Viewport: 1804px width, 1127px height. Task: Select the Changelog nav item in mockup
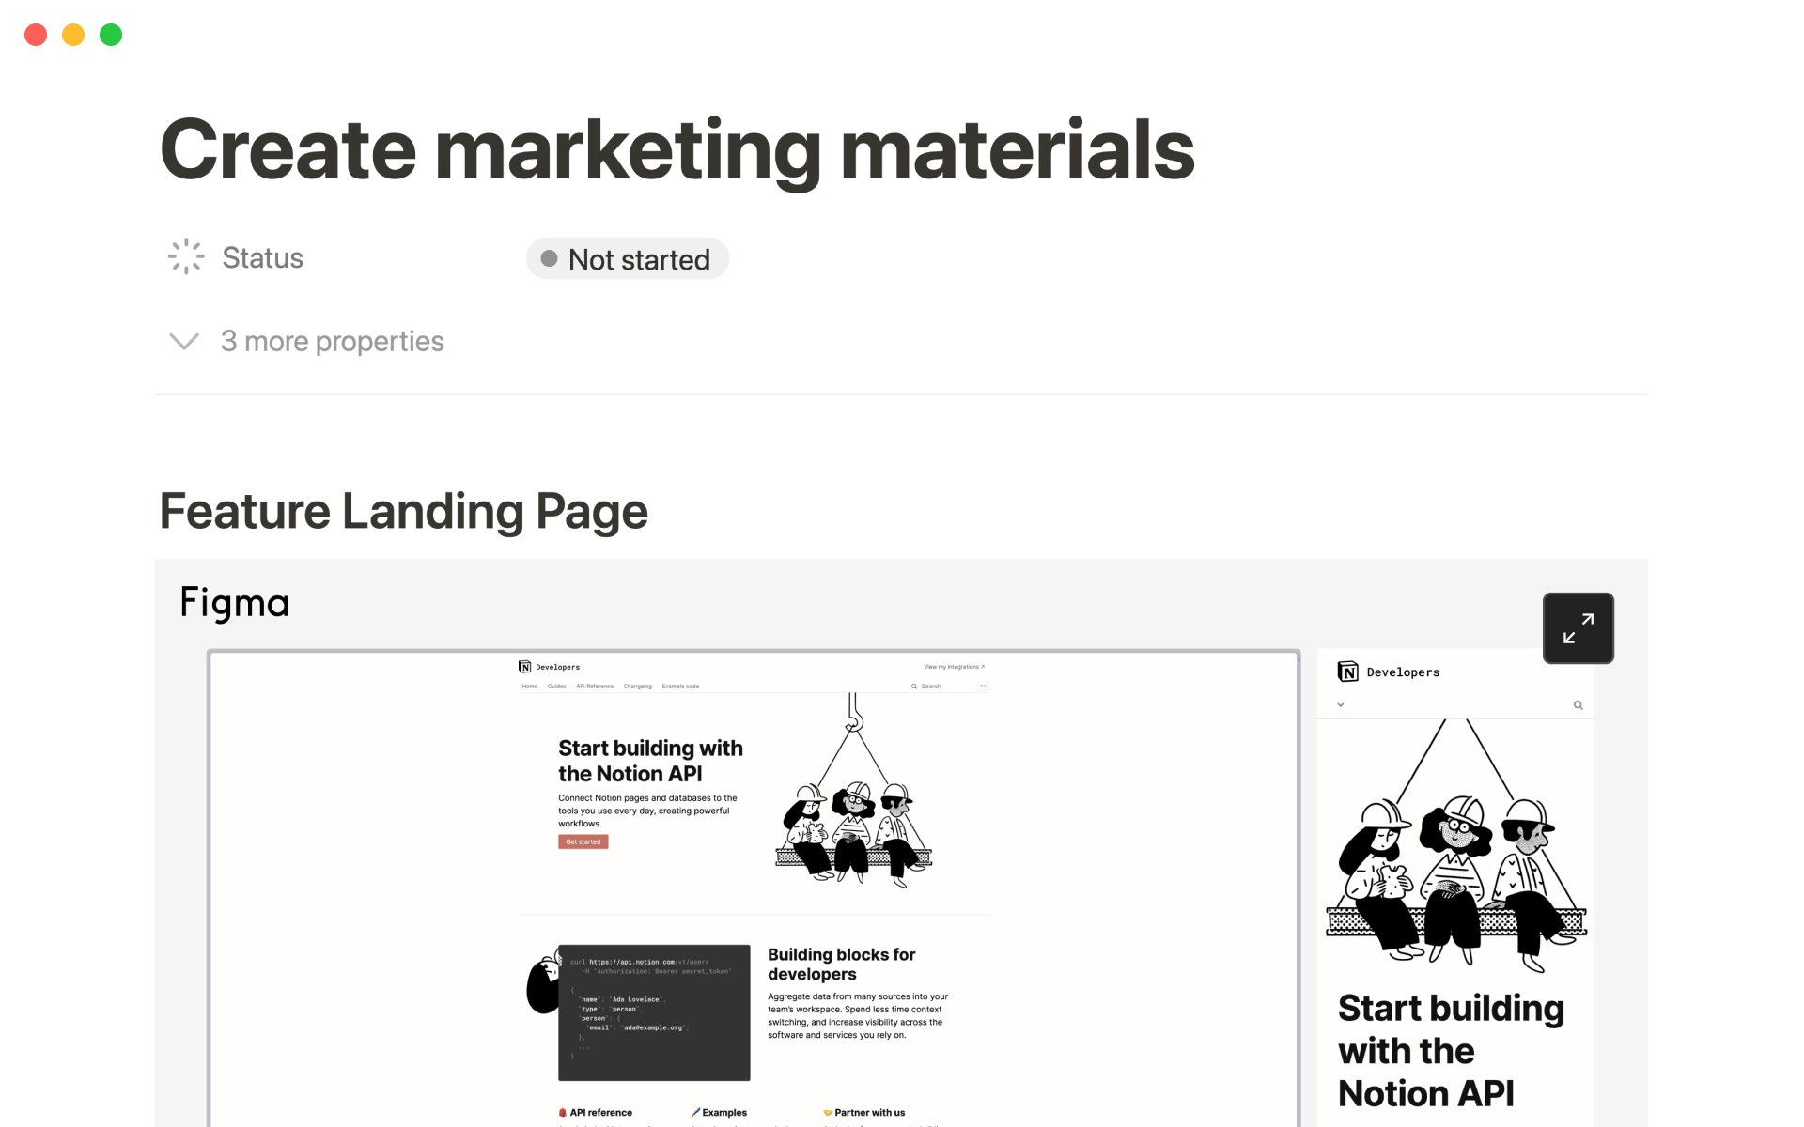click(x=637, y=687)
